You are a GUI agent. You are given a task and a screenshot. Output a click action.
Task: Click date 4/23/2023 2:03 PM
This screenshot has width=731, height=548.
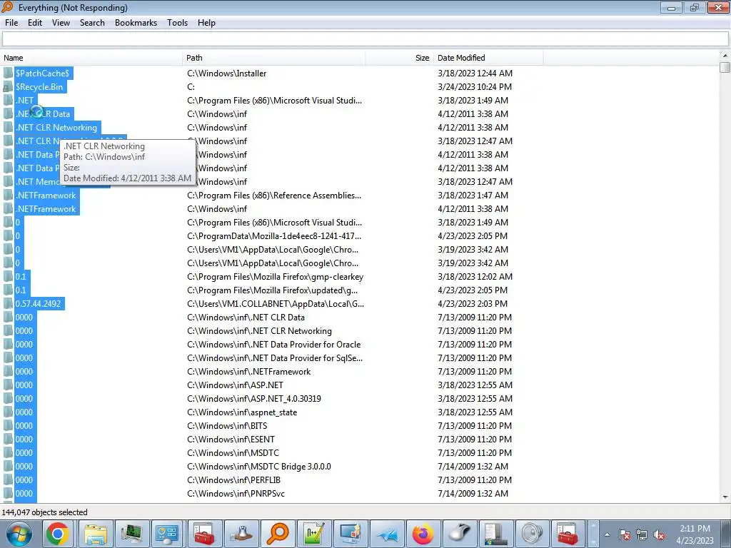point(473,304)
